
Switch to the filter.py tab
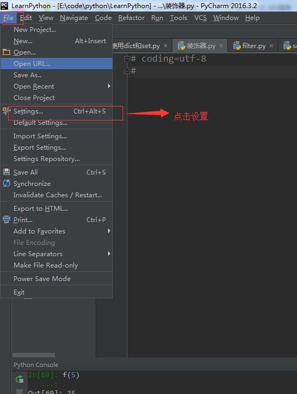(x=253, y=46)
